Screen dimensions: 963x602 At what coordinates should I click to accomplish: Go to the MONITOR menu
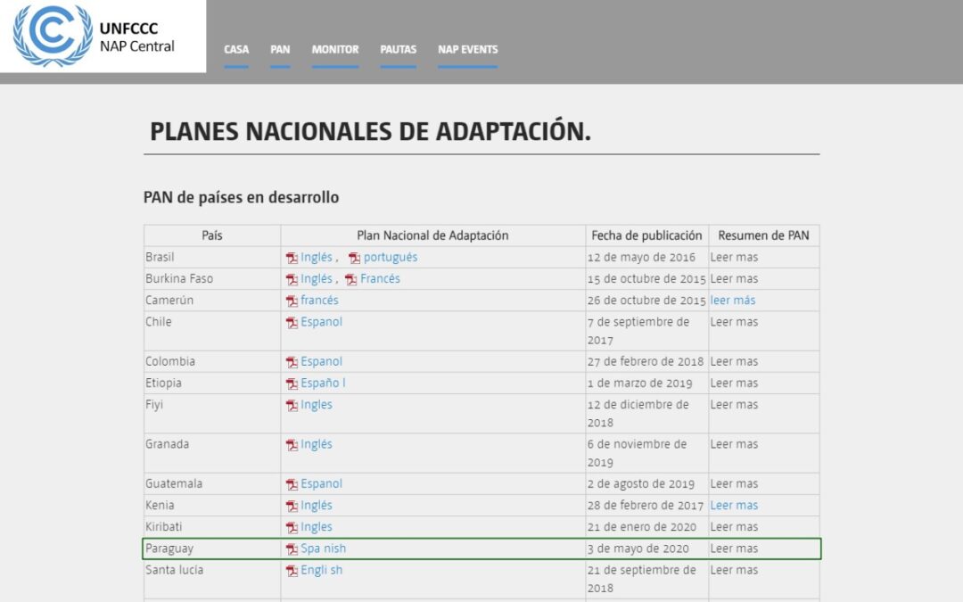(335, 50)
